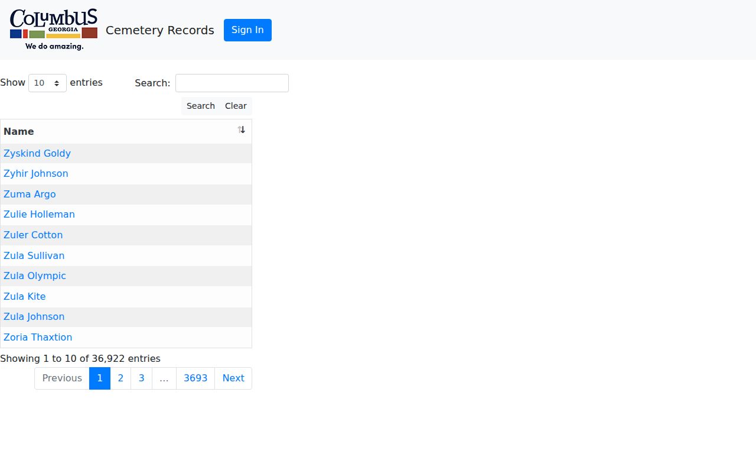The image size is (756, 473).
Task: Open the Zuma Argo record
Action: [x=30, y=194]
